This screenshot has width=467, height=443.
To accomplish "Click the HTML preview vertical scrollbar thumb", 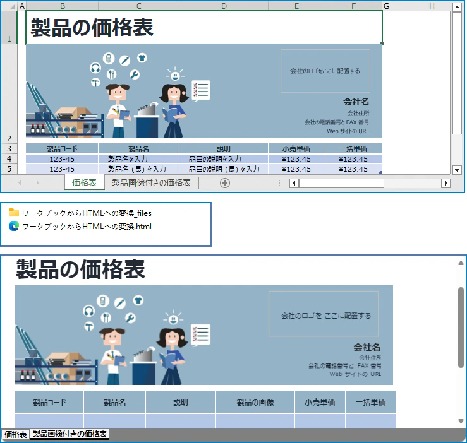I will click(461, 328).
